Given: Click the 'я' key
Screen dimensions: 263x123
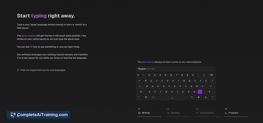Looking at the screenshot, I should pos(149,92).
